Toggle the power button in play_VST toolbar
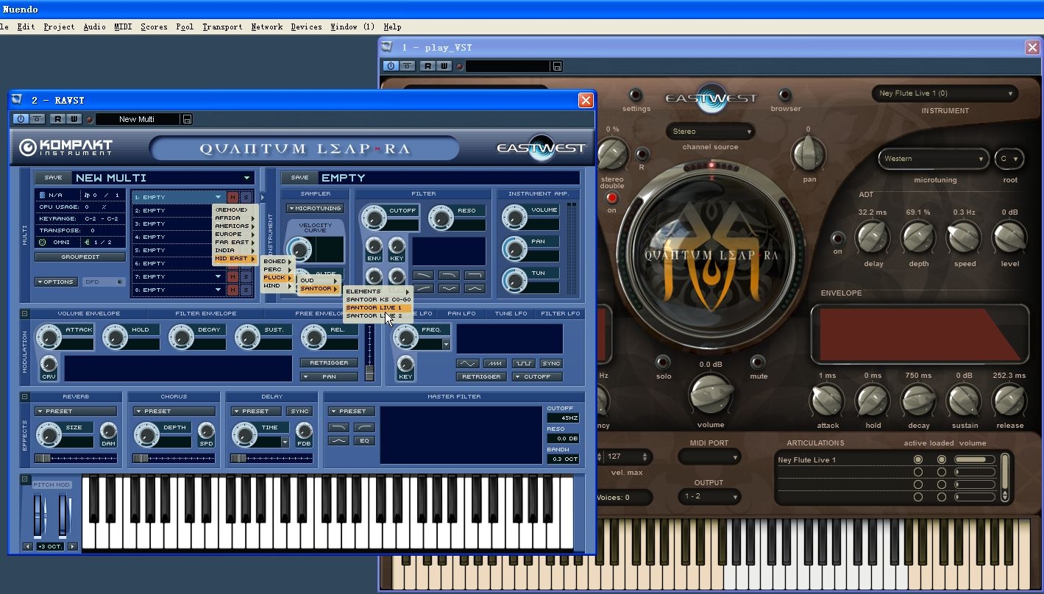 pos(391,66)
